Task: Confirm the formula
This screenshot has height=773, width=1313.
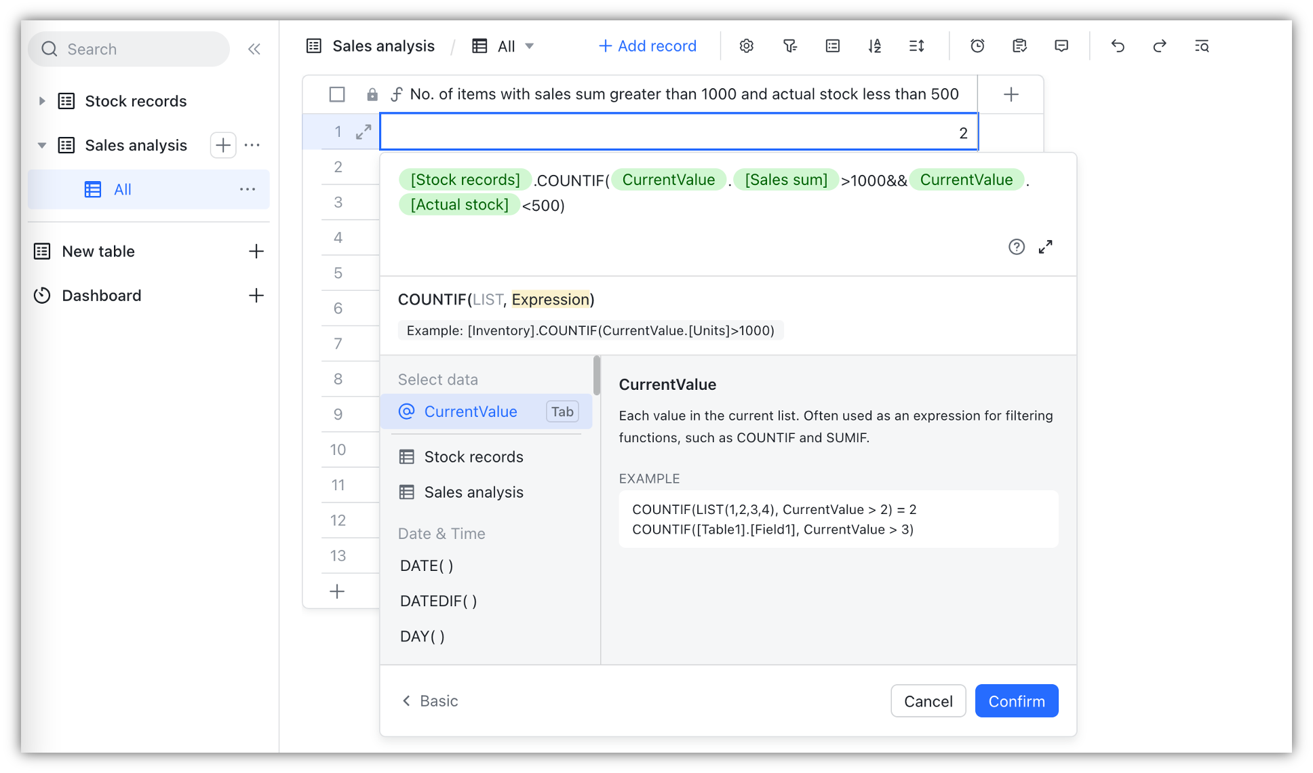Action: point(1017,701)
